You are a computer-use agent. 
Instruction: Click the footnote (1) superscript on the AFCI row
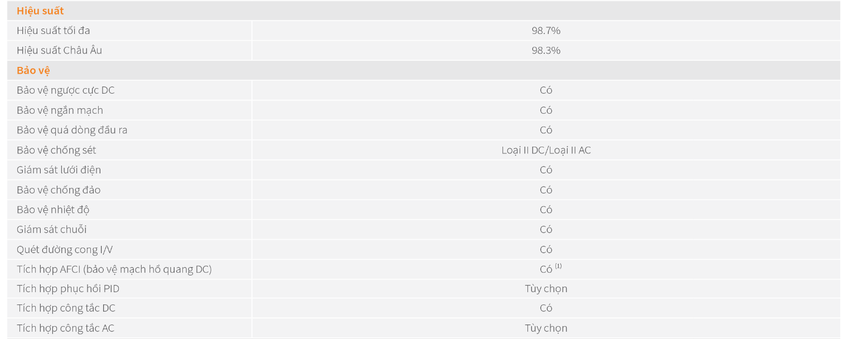tap(558, 266)
